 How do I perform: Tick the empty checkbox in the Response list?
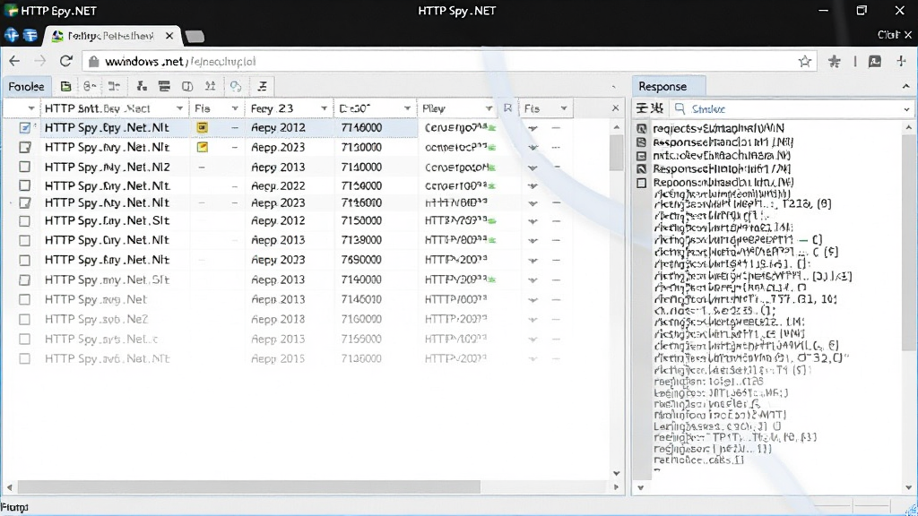click(x=642, y=183)
